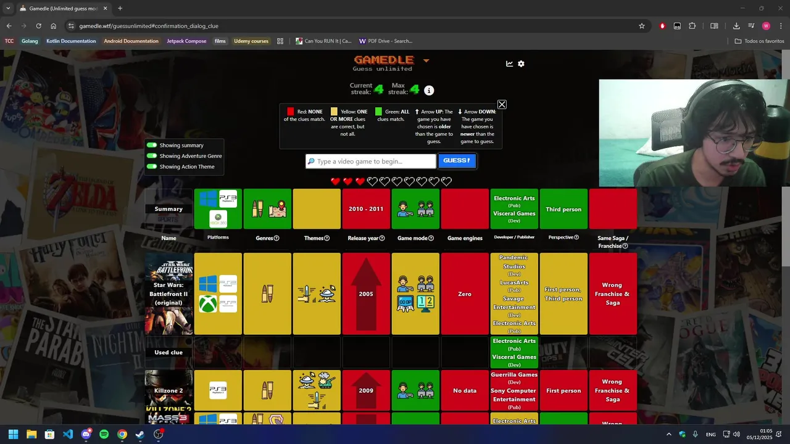Open Visual Studio Code from taskbar
Image resolution: width=790 pixels, height=444 pixels.
click(68, 434)
